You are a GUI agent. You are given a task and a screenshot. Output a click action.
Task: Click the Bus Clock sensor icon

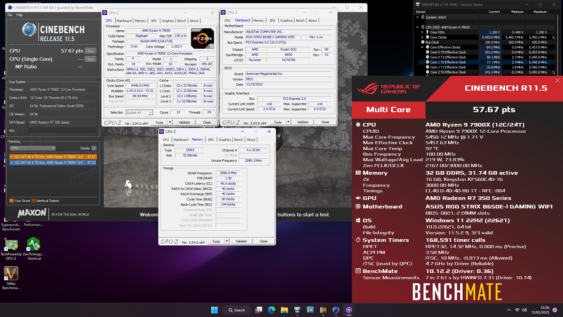423,42
